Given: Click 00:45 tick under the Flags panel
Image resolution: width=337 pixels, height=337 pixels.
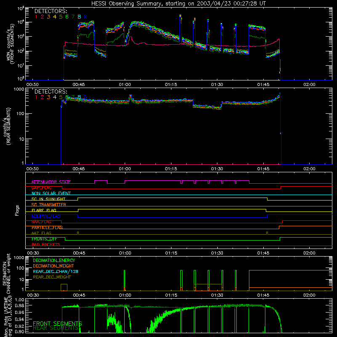Looking at the screenshot, I should point(79,253).
